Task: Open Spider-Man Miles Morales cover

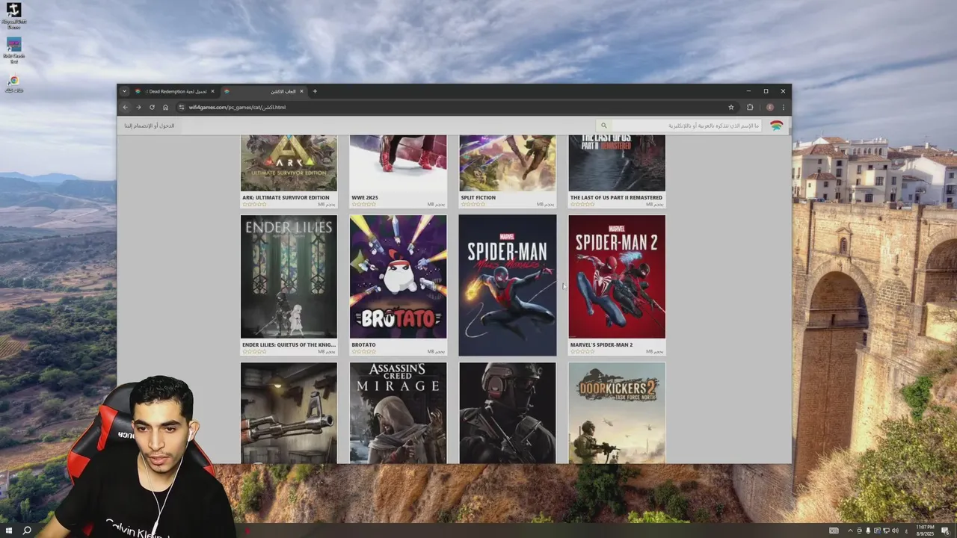Action: [x=508, y=285]
